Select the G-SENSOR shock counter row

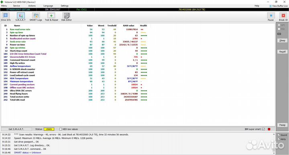pyautogui.click(x=75, y=69)
